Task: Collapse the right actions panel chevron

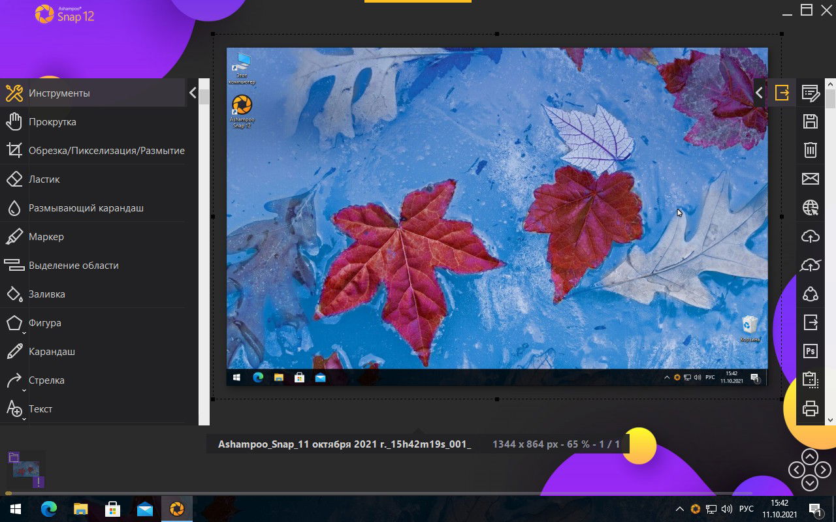Action: point(759,93)
